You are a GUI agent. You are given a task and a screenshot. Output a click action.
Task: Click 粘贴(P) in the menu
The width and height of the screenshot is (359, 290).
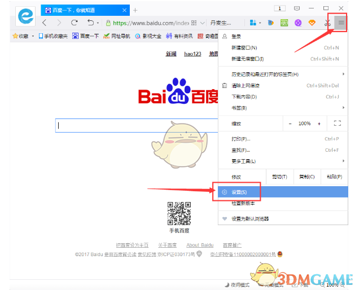334,177
